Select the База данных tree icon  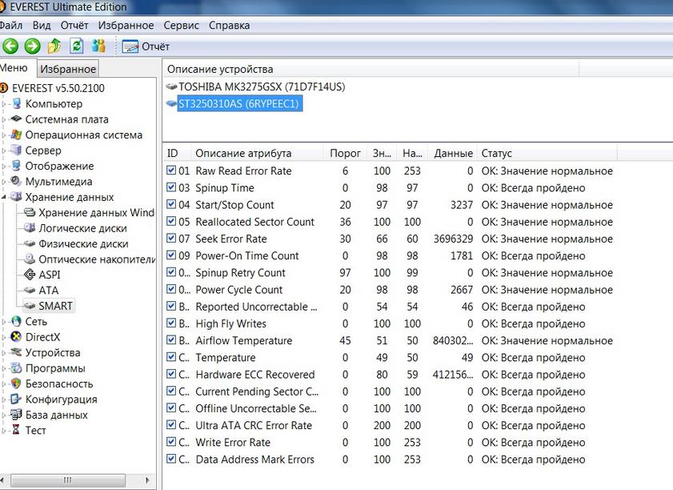click(16, 415)
